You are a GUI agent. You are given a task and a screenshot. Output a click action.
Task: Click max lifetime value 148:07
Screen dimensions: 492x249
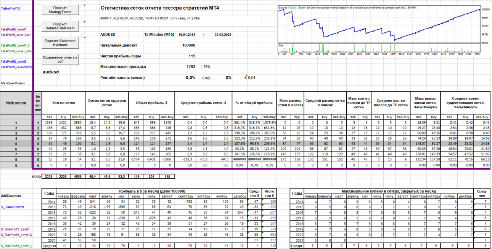coord(418,144)
